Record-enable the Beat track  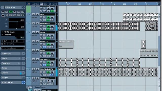coord(41,17)
